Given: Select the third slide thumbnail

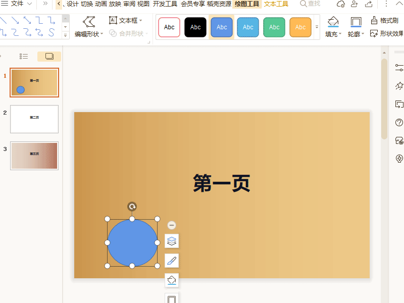Looking at the screenshot, I should 34,156.
